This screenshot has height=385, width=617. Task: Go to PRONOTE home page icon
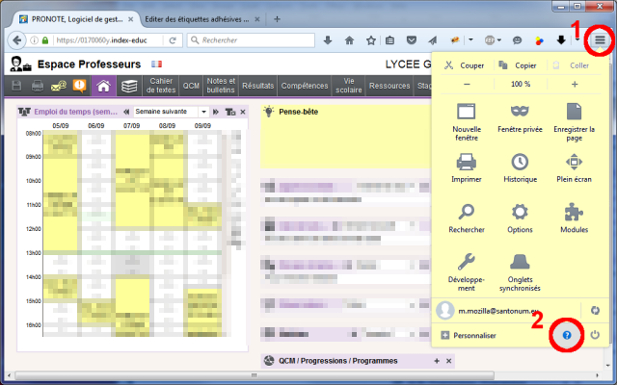point(103,87)
